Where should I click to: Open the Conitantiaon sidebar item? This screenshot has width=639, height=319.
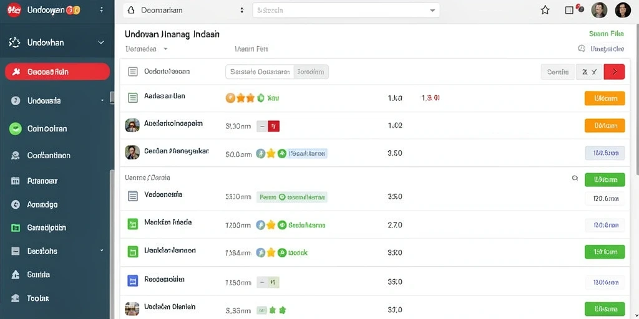point(49,155)
